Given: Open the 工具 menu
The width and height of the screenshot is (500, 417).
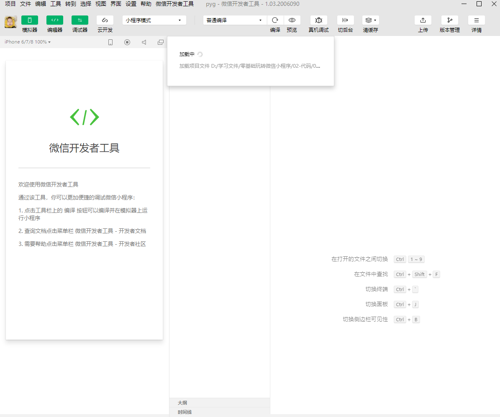Looking at the screenshot, I should 56,4.
